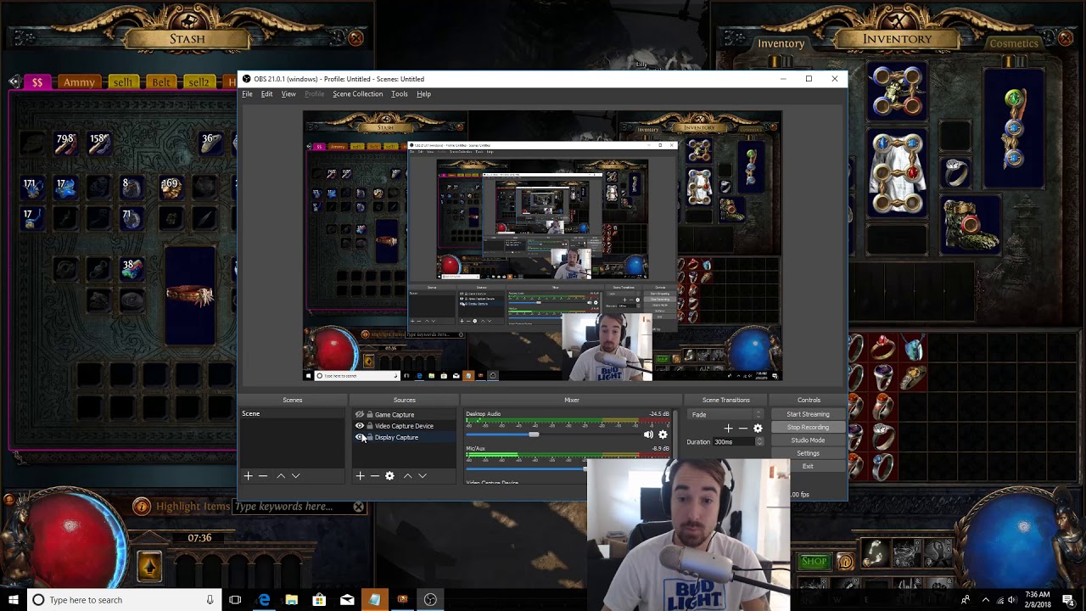This screenshot has width=1086, height=611.
Task: Select the highlighted belt item in stash
Action: click(190, 294)
